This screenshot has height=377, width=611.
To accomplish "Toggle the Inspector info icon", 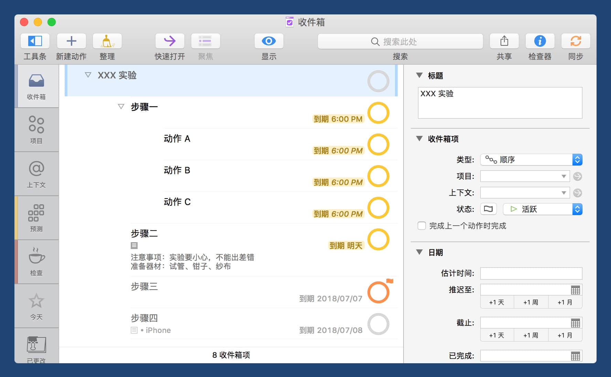I will pyautogui.click(x=540, y=41).
